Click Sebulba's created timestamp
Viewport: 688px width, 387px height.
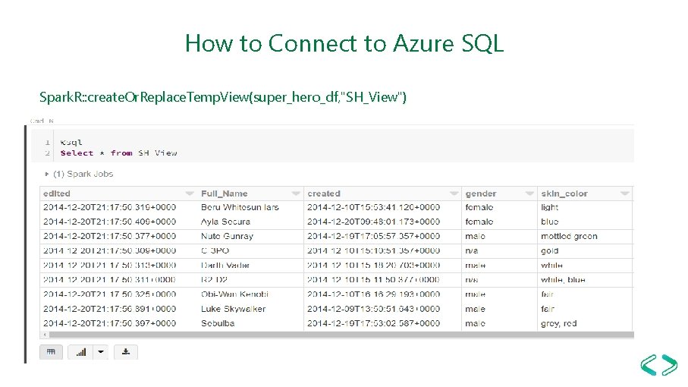click(x=373, y=323)
